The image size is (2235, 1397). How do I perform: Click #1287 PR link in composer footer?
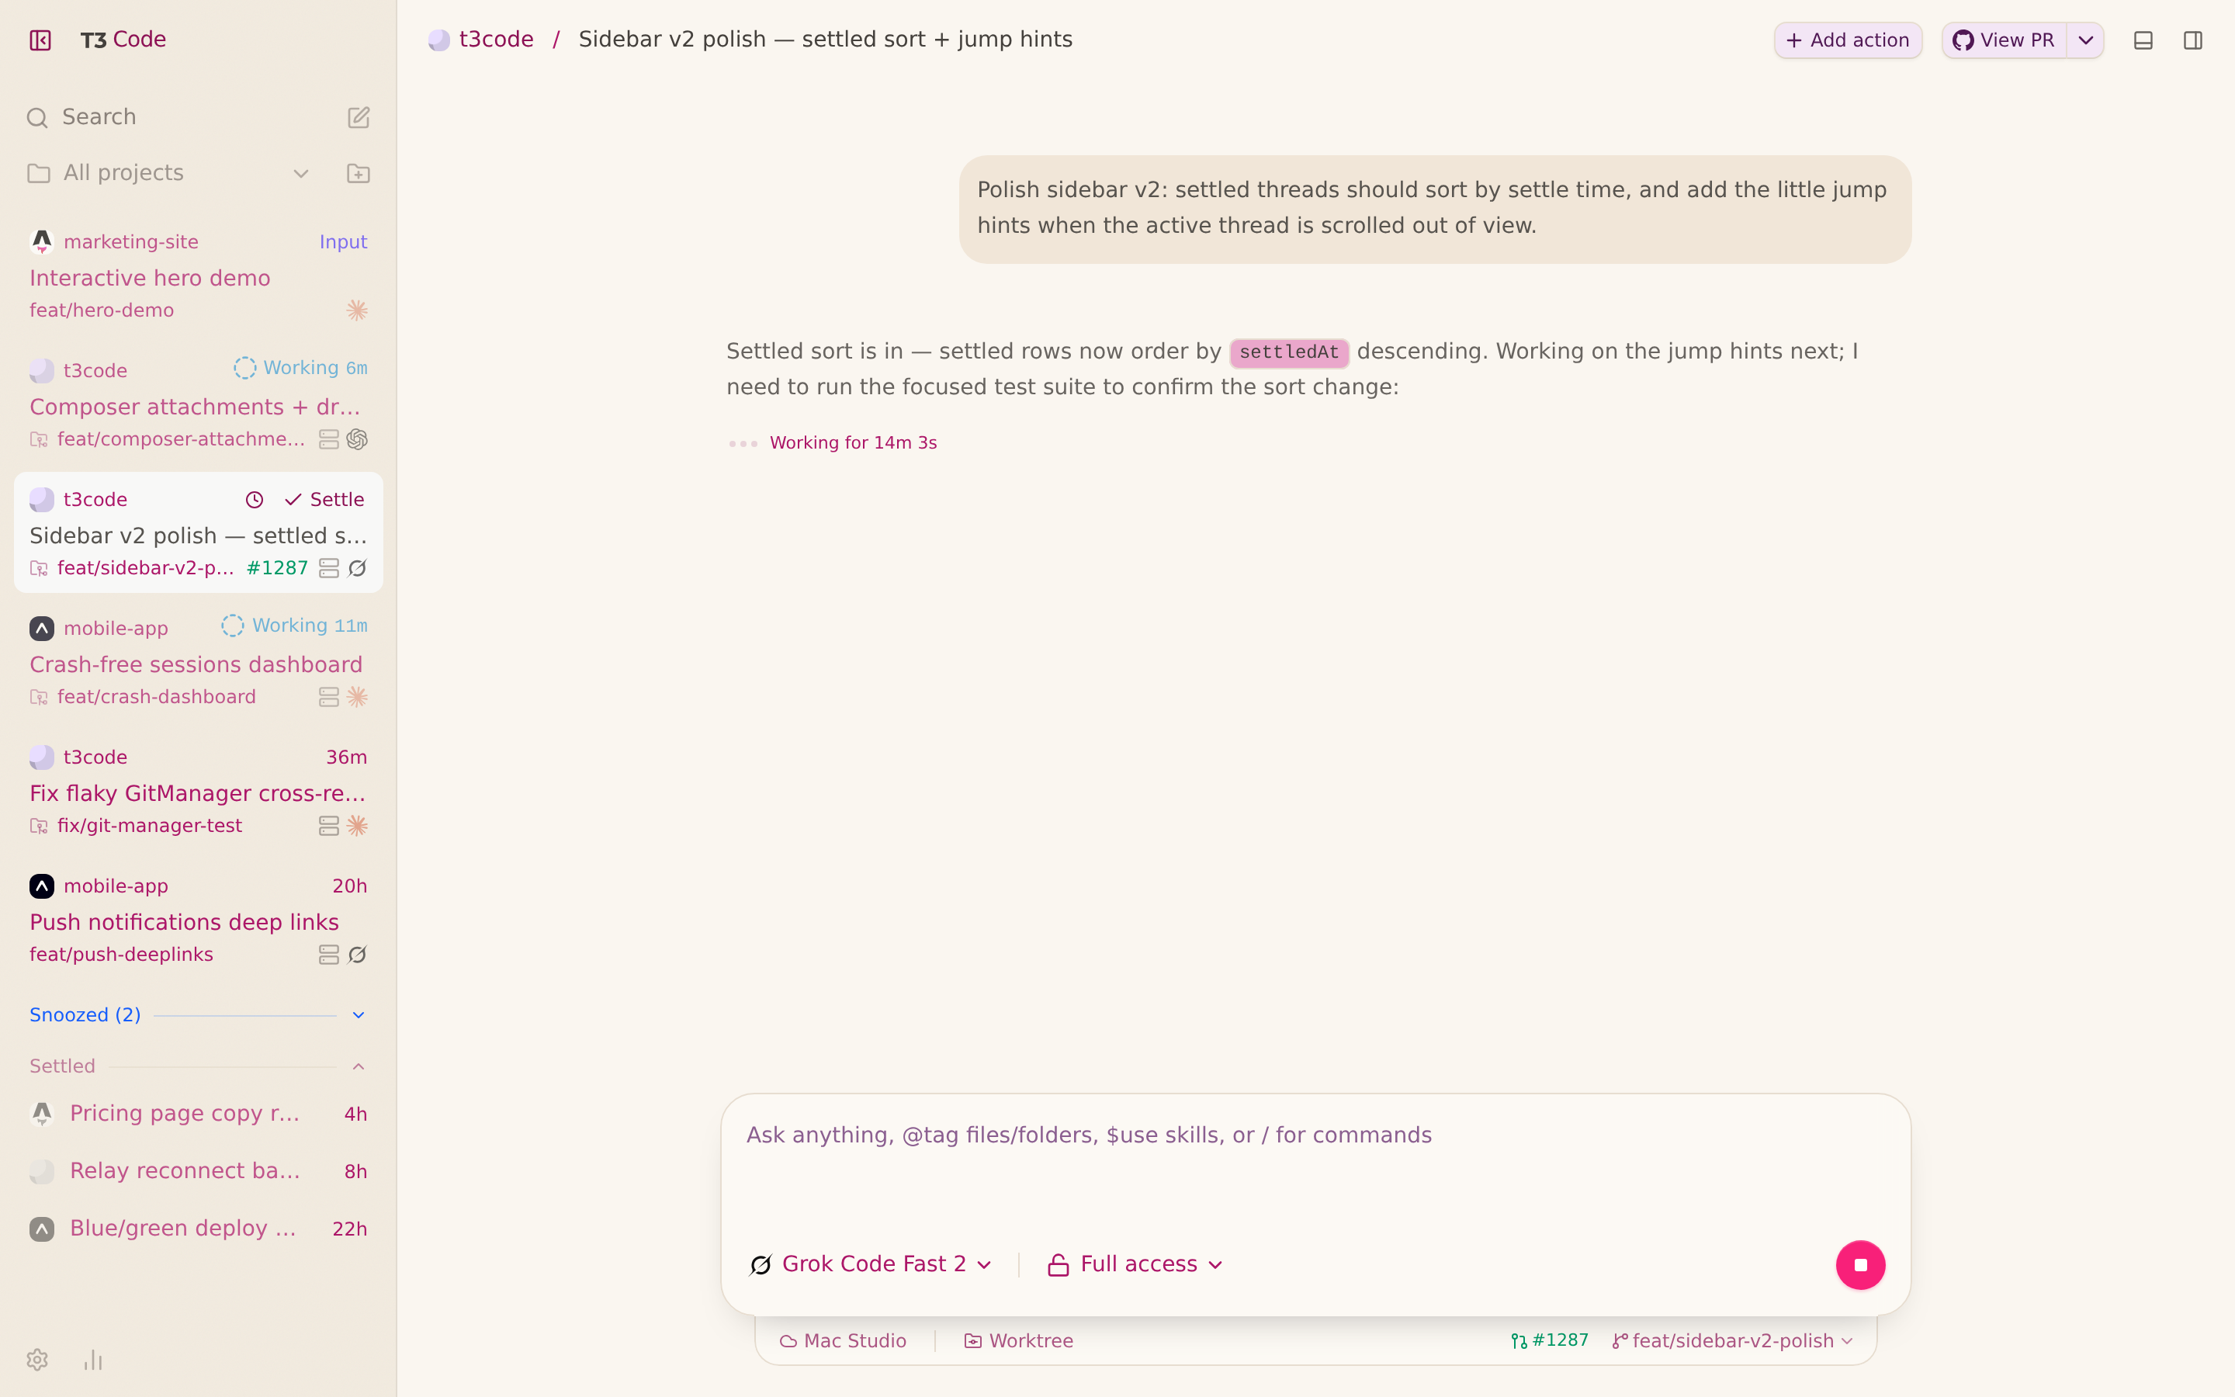coord(1550,1340)
